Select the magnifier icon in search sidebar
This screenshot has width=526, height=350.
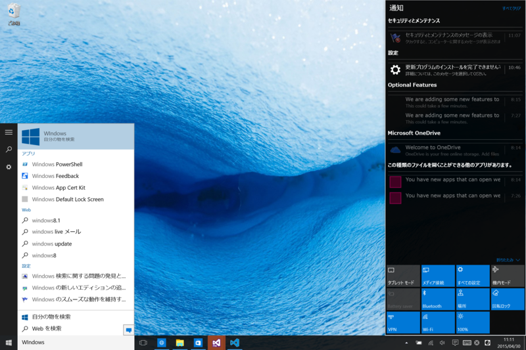[9, 149]
